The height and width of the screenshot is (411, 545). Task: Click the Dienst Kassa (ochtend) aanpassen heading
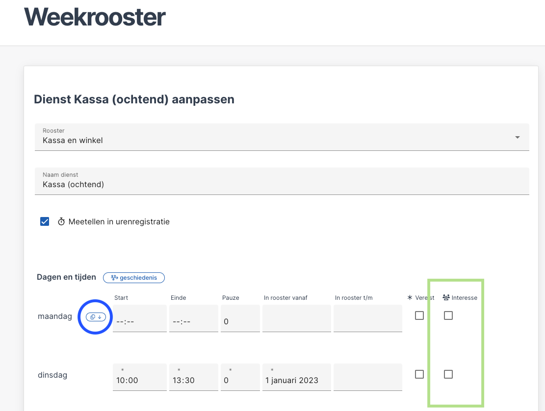(134, 99)
